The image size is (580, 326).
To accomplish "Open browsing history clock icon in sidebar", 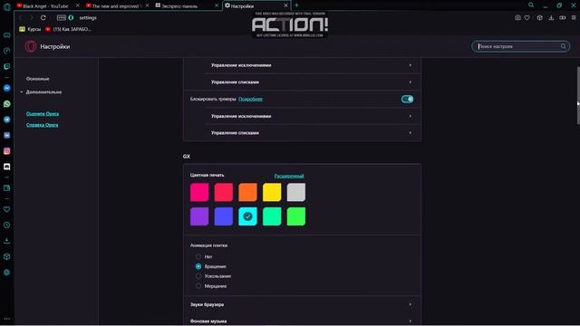I will click(6, 225).
